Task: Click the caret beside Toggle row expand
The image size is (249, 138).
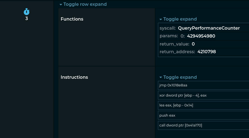Action: [x=61, y=5]
